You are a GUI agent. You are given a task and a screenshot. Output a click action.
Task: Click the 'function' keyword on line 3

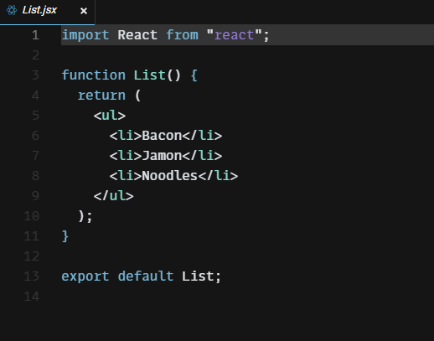pos(94,75)
